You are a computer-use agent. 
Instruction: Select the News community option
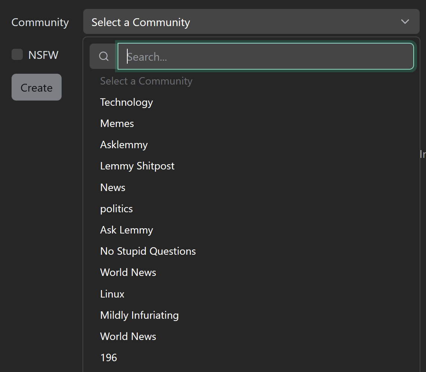pos(113,188)
